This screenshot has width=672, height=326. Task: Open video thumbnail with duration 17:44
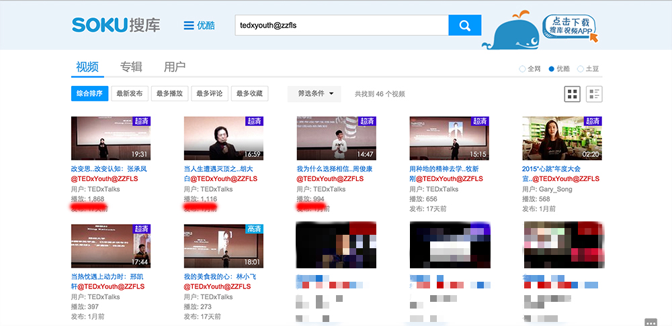pos(111,246)
